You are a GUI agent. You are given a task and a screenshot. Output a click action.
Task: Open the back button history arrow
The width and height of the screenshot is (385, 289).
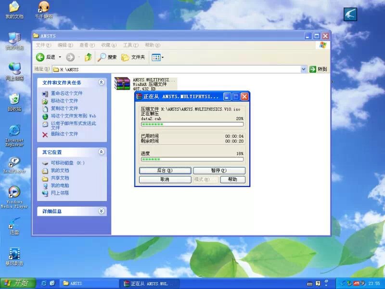(x=60, y=57)
